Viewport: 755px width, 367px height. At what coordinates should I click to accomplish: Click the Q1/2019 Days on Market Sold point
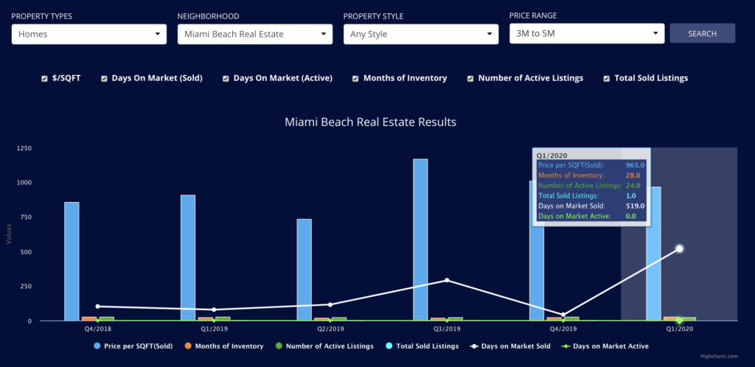pyautogui.click(x=214, y=310)
